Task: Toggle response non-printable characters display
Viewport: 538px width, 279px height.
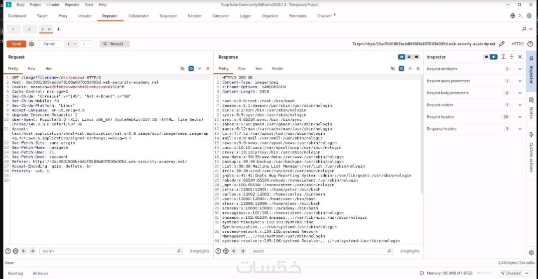Action: coord(409,69)
